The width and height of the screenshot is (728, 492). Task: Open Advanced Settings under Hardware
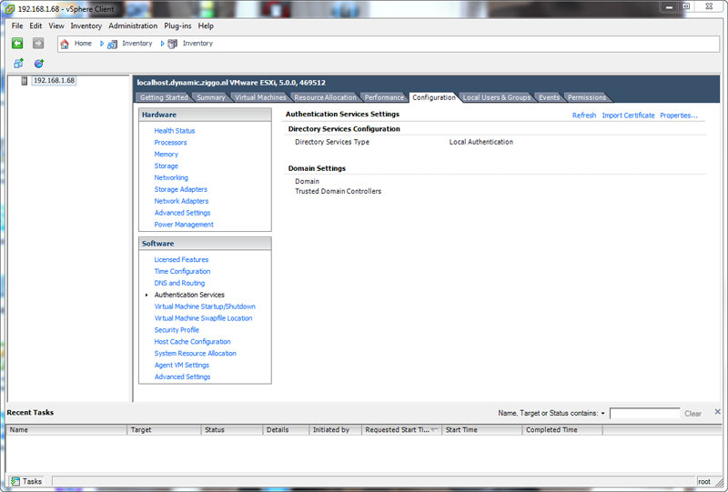183,213
